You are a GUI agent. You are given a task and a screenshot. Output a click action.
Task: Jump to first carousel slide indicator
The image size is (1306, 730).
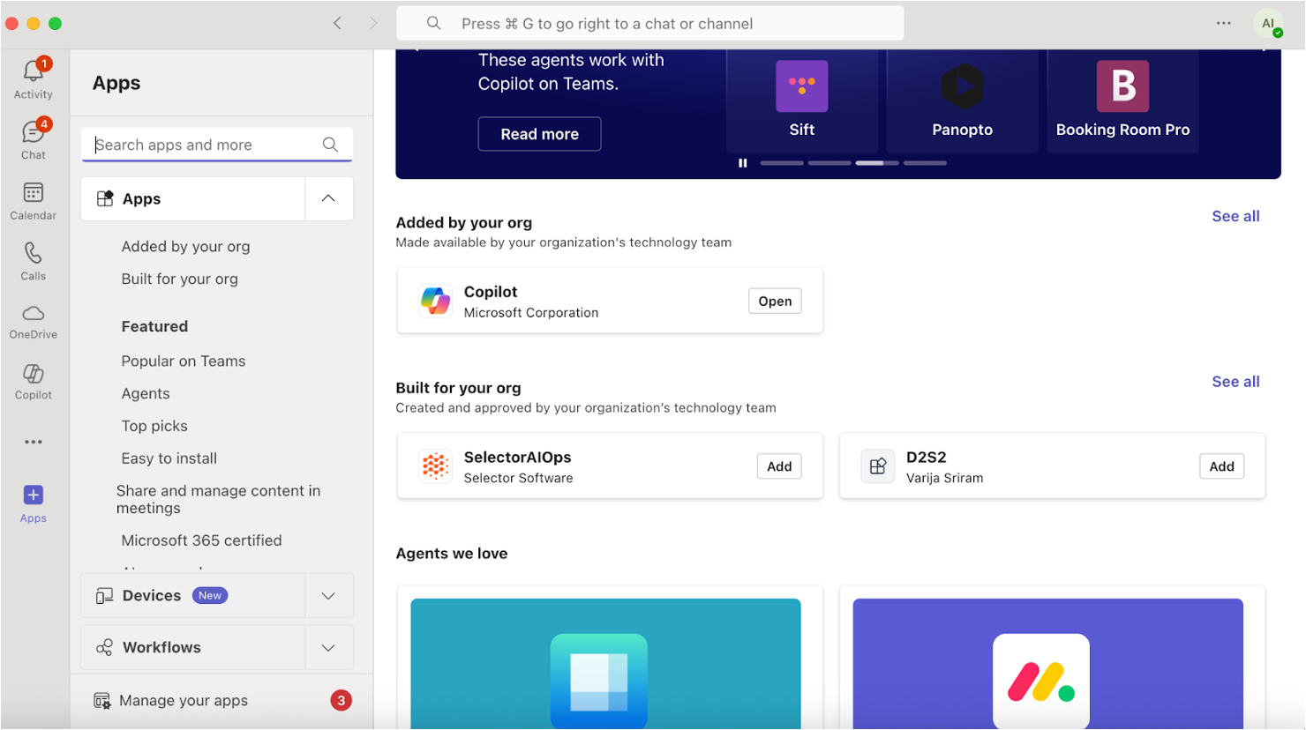[x=782, y=163]
